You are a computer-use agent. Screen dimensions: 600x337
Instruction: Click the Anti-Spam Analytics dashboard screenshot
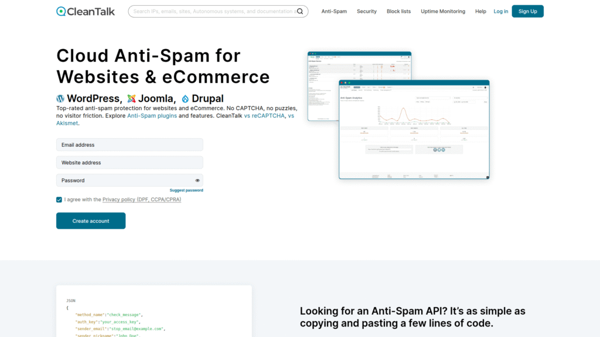[414, 129]
